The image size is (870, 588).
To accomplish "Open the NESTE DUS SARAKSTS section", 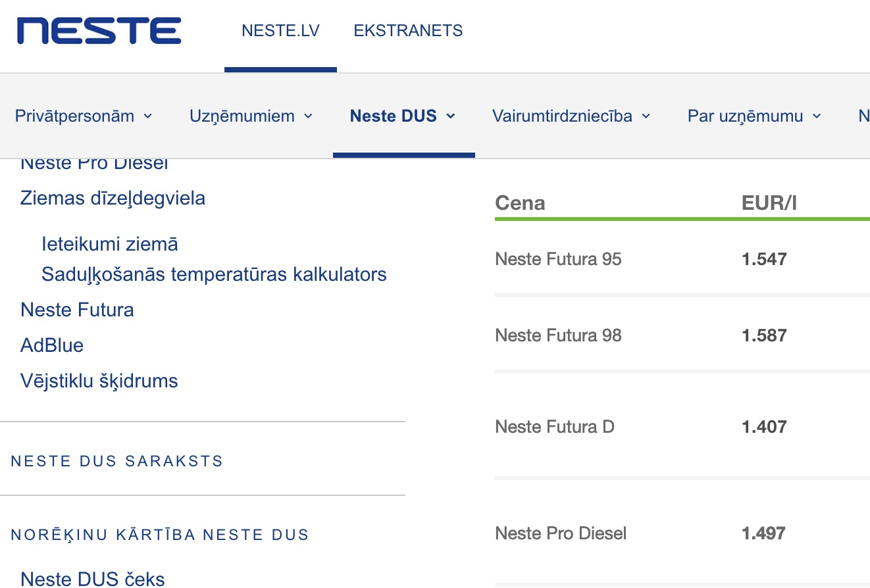I will point(117,461).
